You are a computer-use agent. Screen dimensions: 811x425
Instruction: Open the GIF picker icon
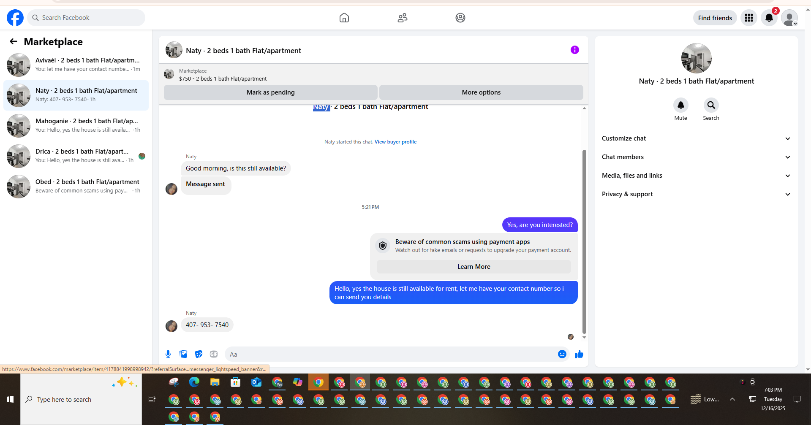[x=214, y=354]
